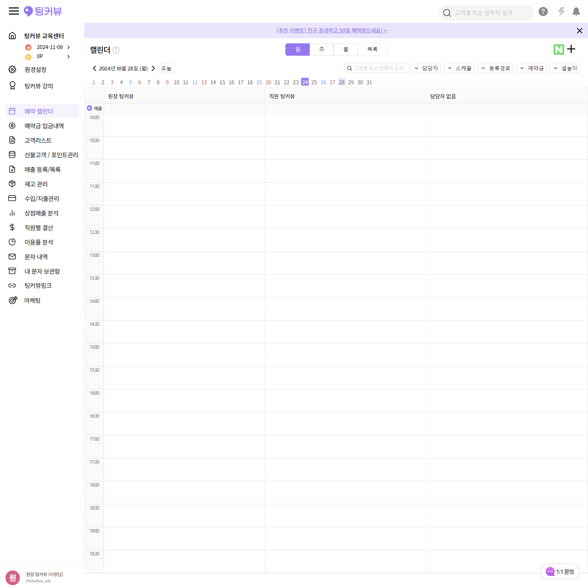The image size is (588, 588).
Task: Click the 12:00 time label
Action: (94, 209)
